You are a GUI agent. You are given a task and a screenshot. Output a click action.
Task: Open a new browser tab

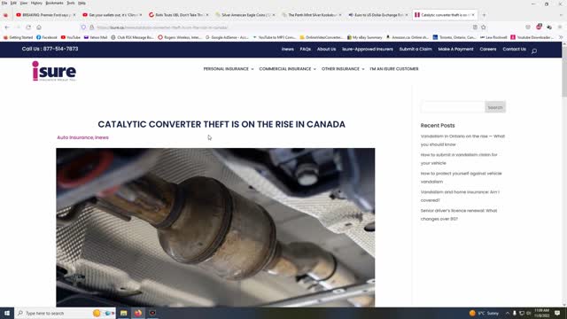[x=485, y=15]
